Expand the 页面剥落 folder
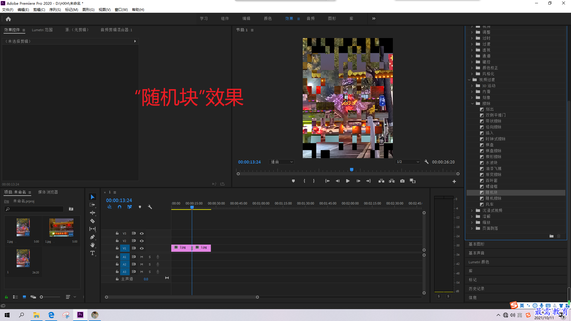Screen dimensions: 571x321 click(472, 228)
